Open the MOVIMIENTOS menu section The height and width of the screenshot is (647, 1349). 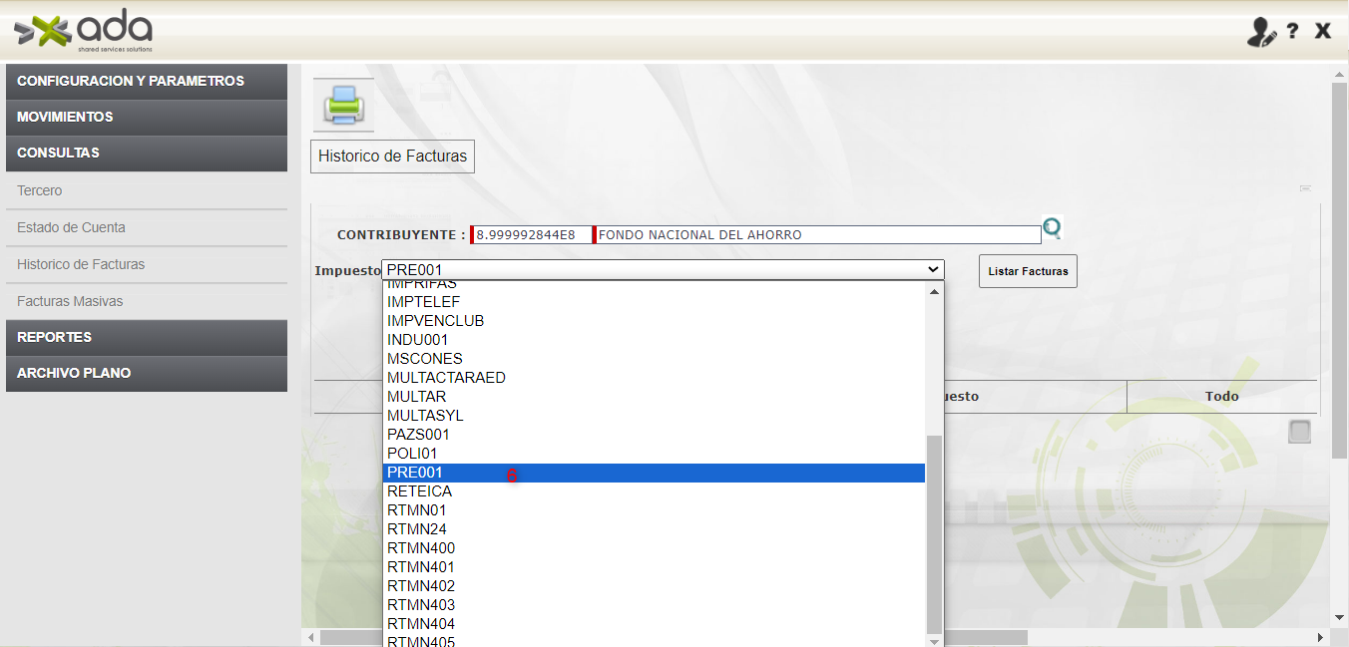146,117
